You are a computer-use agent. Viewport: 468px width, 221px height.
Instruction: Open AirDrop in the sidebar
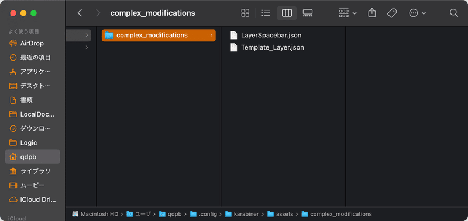(x=33, y=43)
